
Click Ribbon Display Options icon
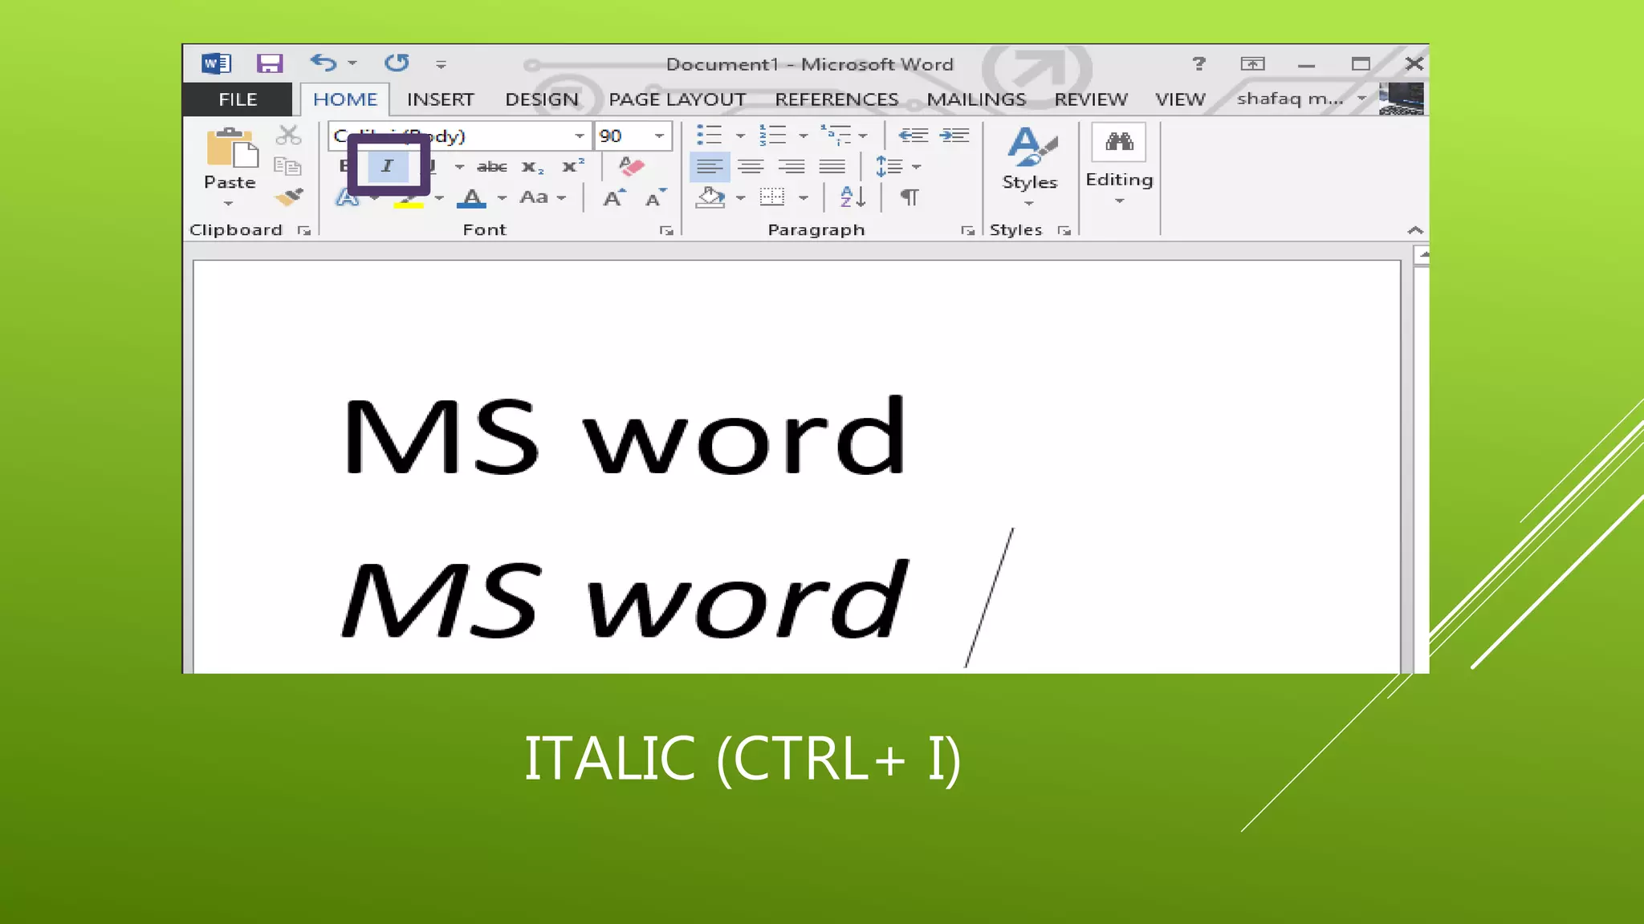pyautogui.click(x=1252, y=63)
